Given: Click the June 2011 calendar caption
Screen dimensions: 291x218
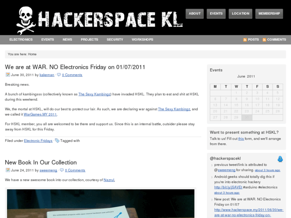Looking at the screenshot, I should (x=246, y=76).
